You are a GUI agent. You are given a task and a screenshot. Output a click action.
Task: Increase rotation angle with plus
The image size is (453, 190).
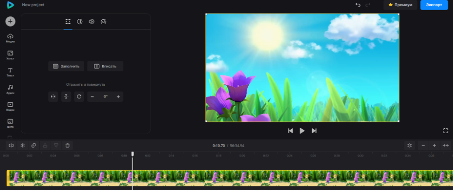(118, 97)
